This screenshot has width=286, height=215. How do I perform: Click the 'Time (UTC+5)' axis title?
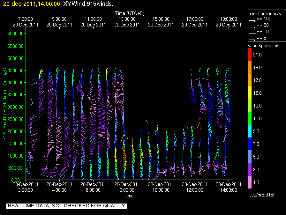(130, 13)
